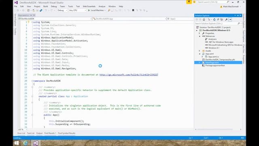
Task: Click Solution Explorer search magnifier
Action: [239, 24]
